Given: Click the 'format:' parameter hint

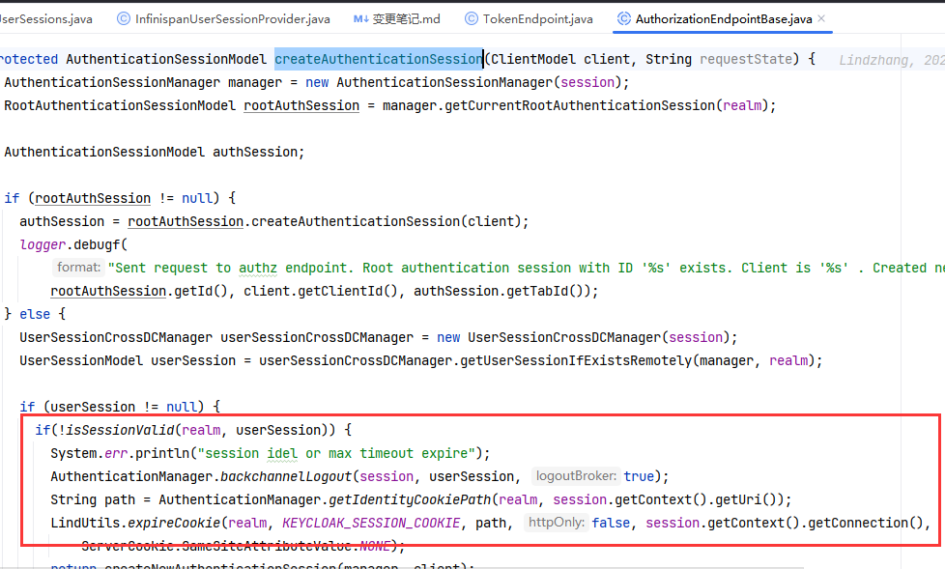Looking at the screenshot, I should click(x=78, y=267).
